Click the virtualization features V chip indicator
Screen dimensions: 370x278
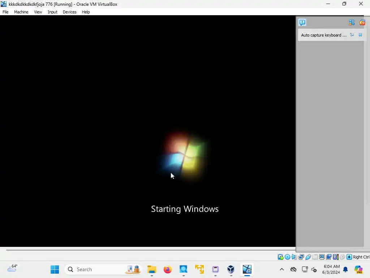(x=336, y=257)
